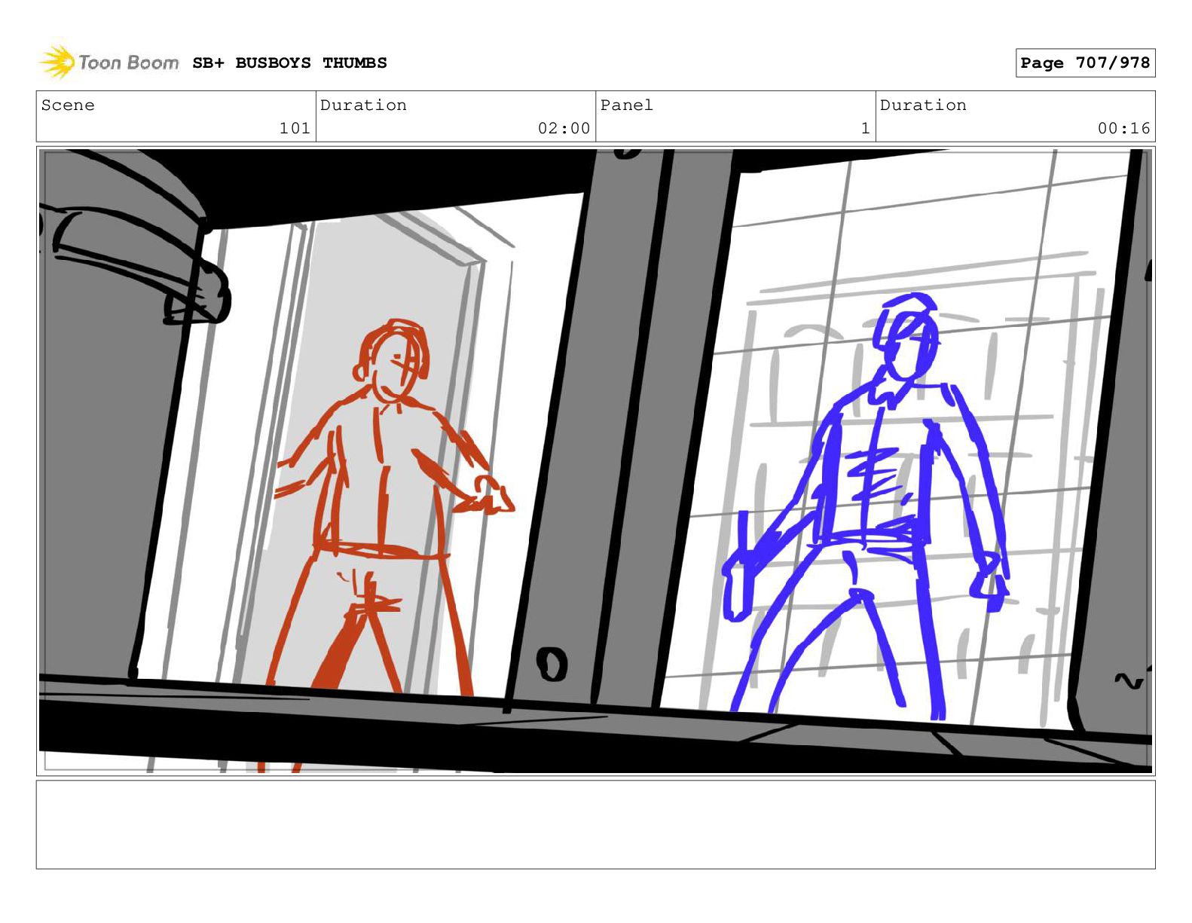
Task: Click the panel duration value 00:16
Action: pyautogui.click(x=1123, y=128)
